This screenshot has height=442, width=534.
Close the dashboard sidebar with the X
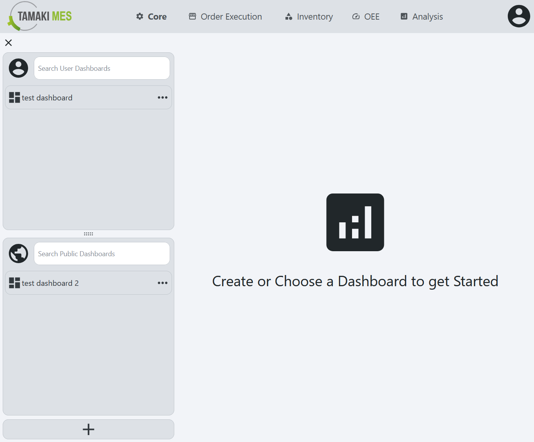(x=8, y=43)
